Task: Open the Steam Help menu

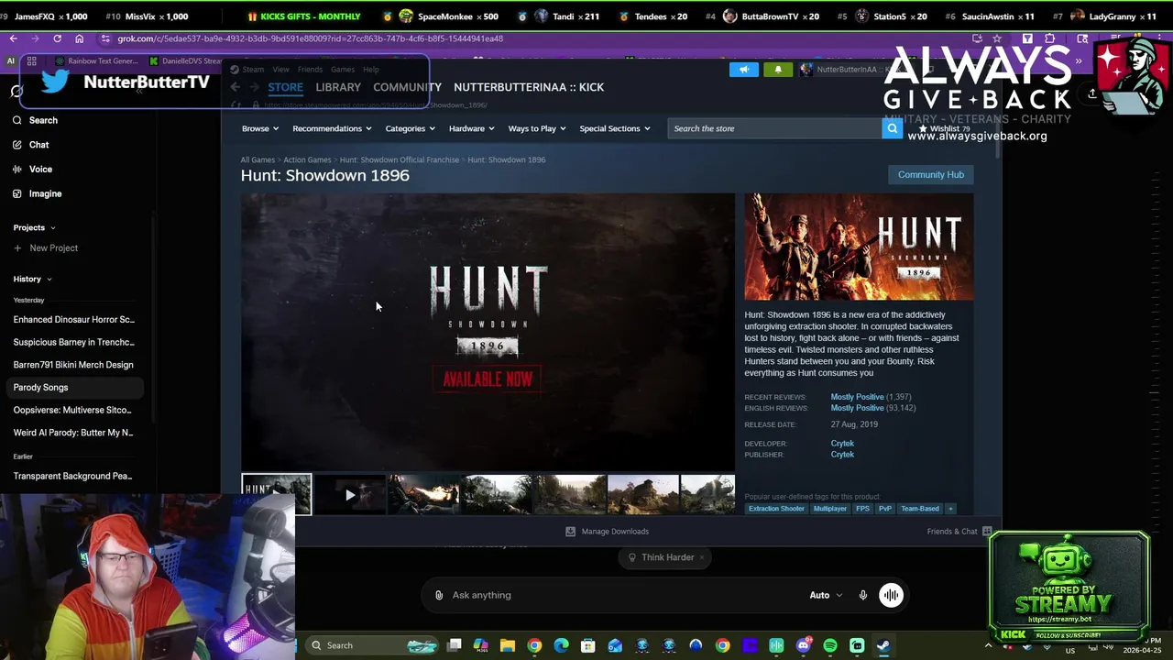Action: [370, 70]
